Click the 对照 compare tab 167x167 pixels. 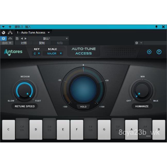[24, 43]
